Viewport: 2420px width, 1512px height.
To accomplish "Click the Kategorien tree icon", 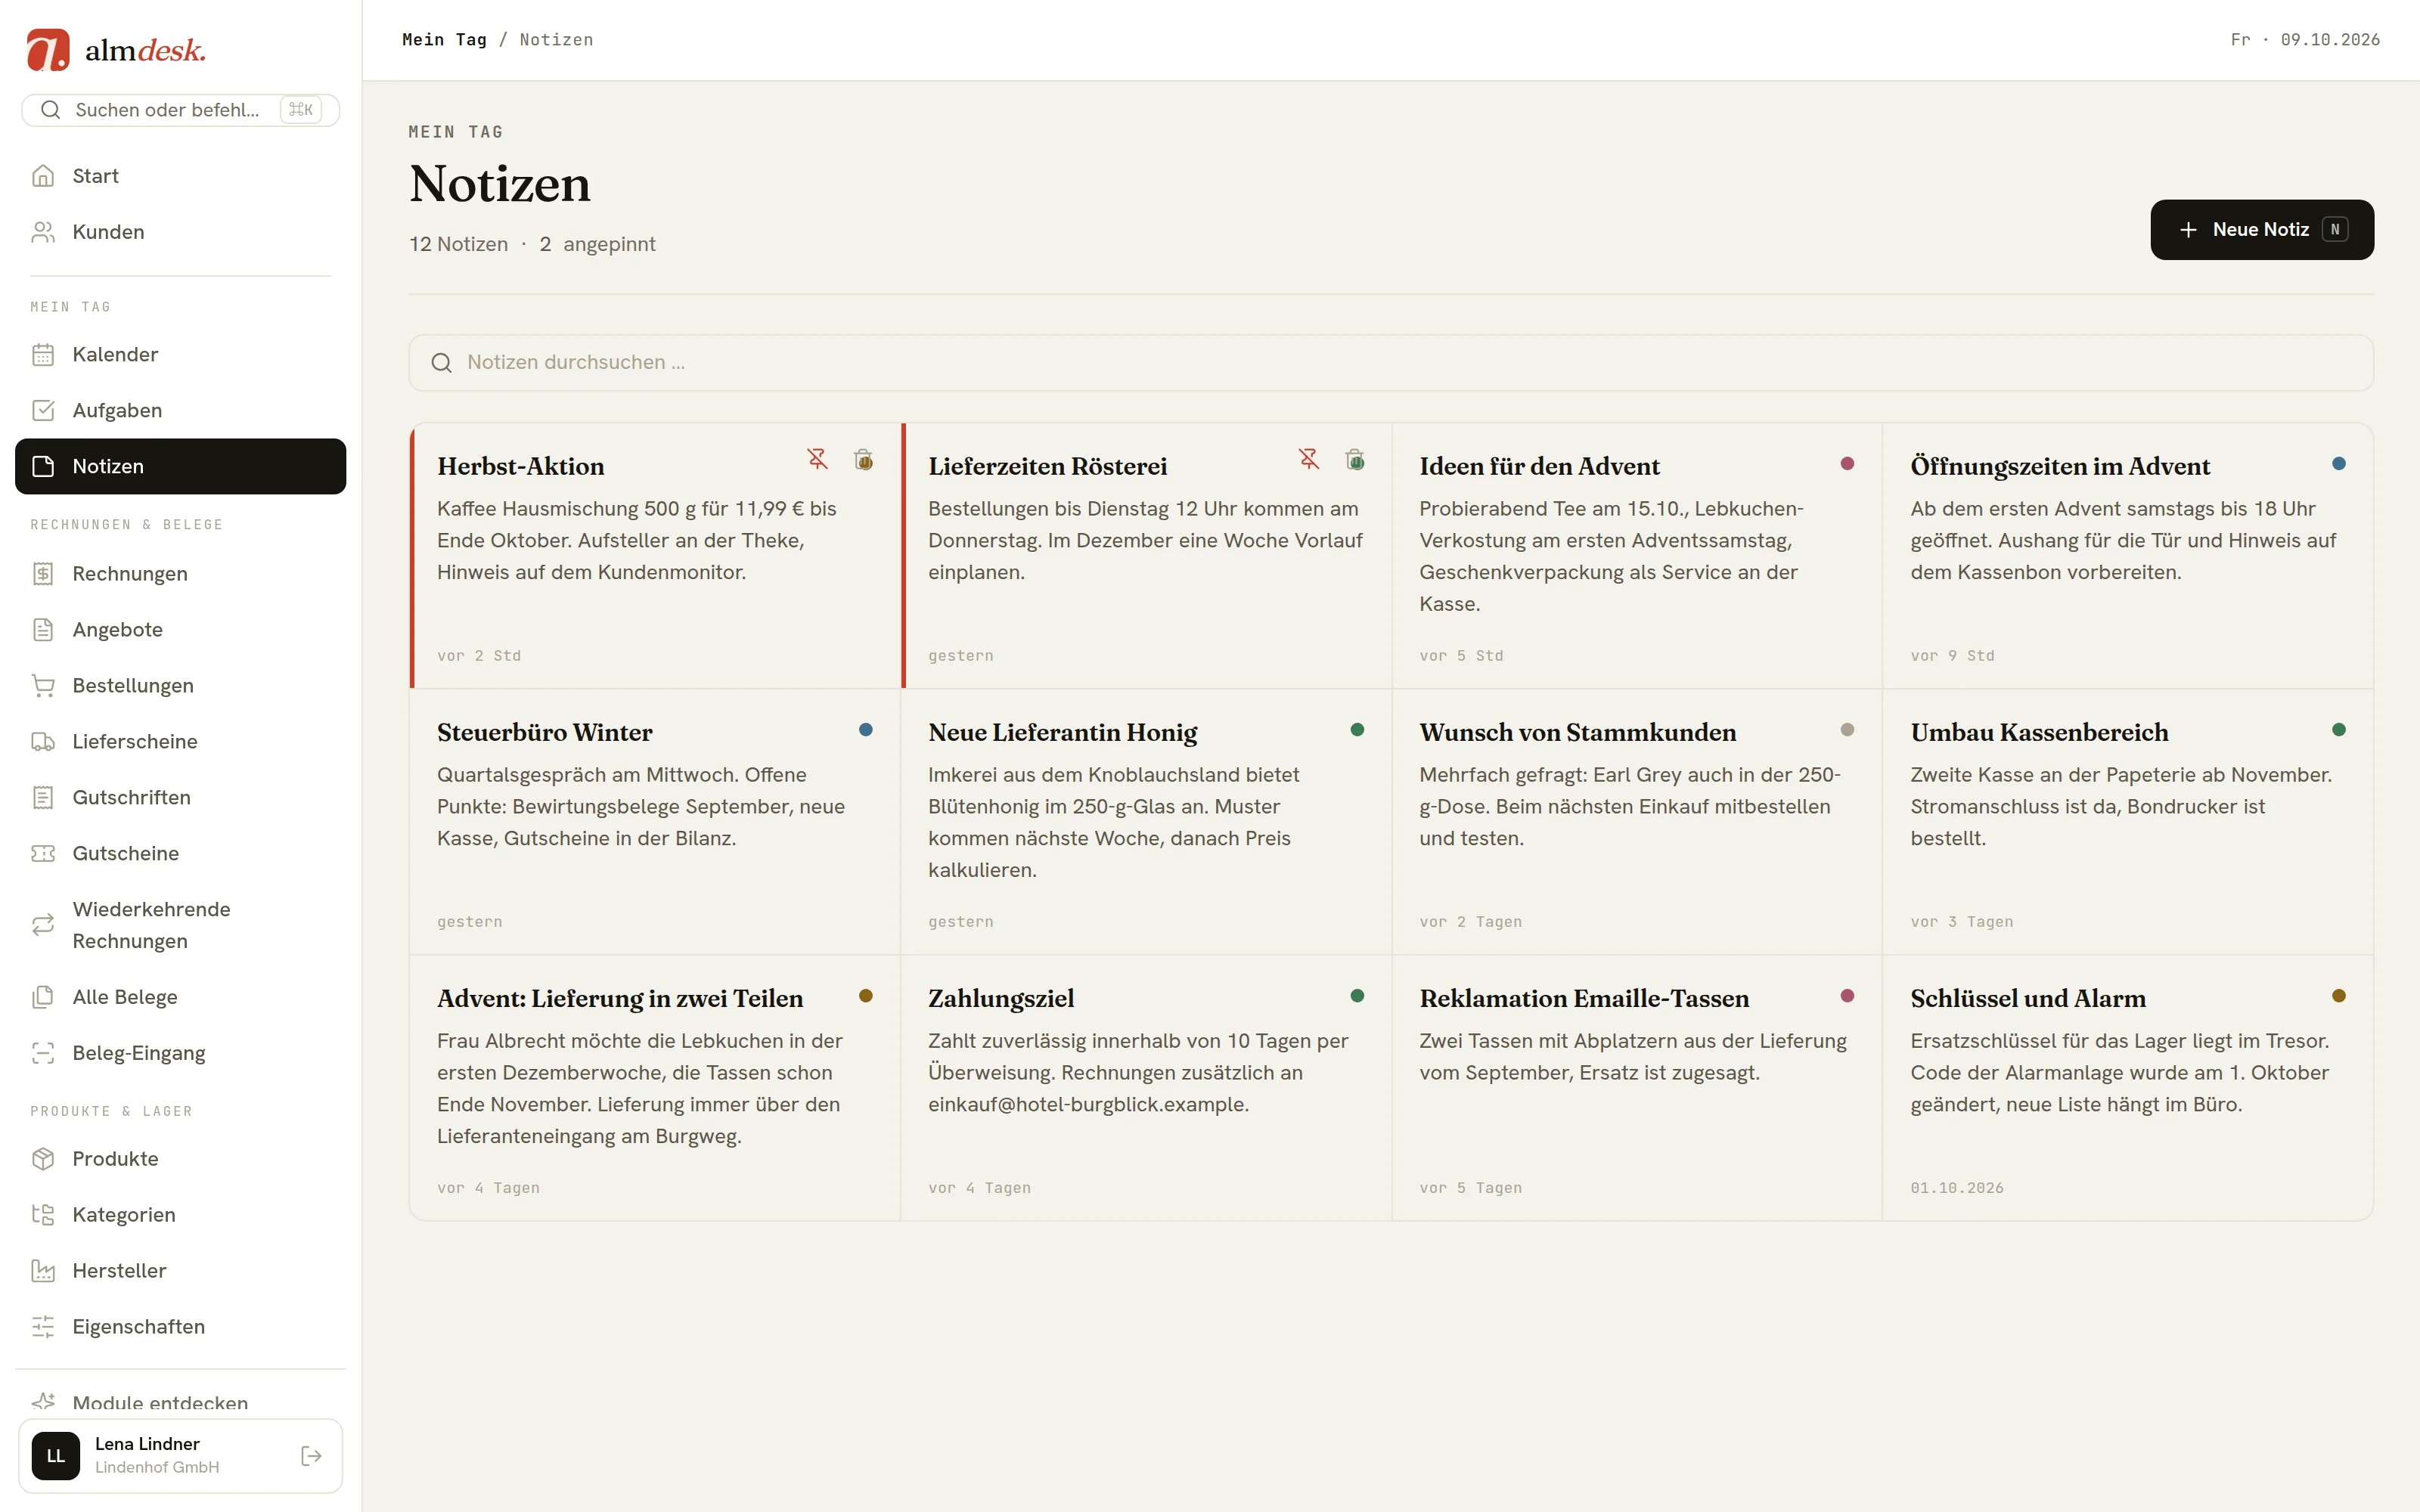I will point(43,1214).
